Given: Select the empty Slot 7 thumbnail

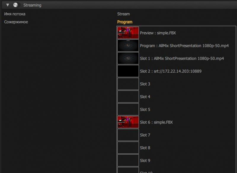Looking at the screenshot, I should 128,135.
